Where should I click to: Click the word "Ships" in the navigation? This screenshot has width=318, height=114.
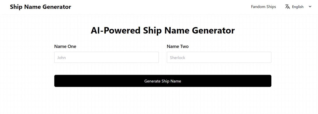271,7
